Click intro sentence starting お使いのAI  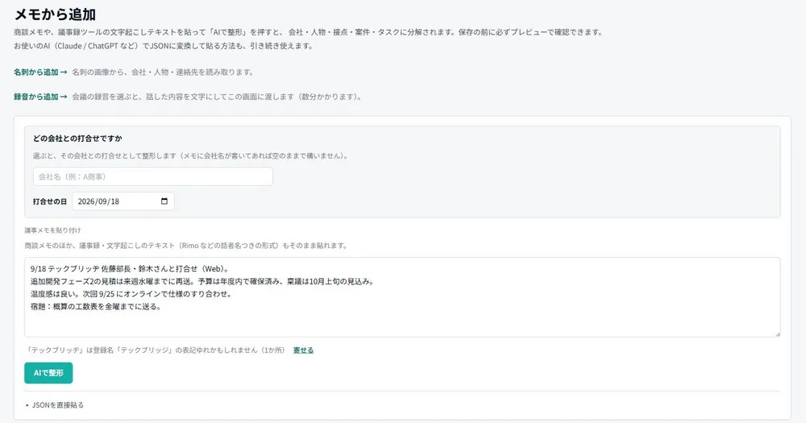coord(164,46)
